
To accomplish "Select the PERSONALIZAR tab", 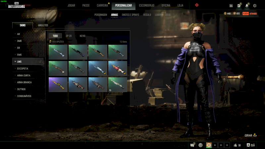I will 123,5.
